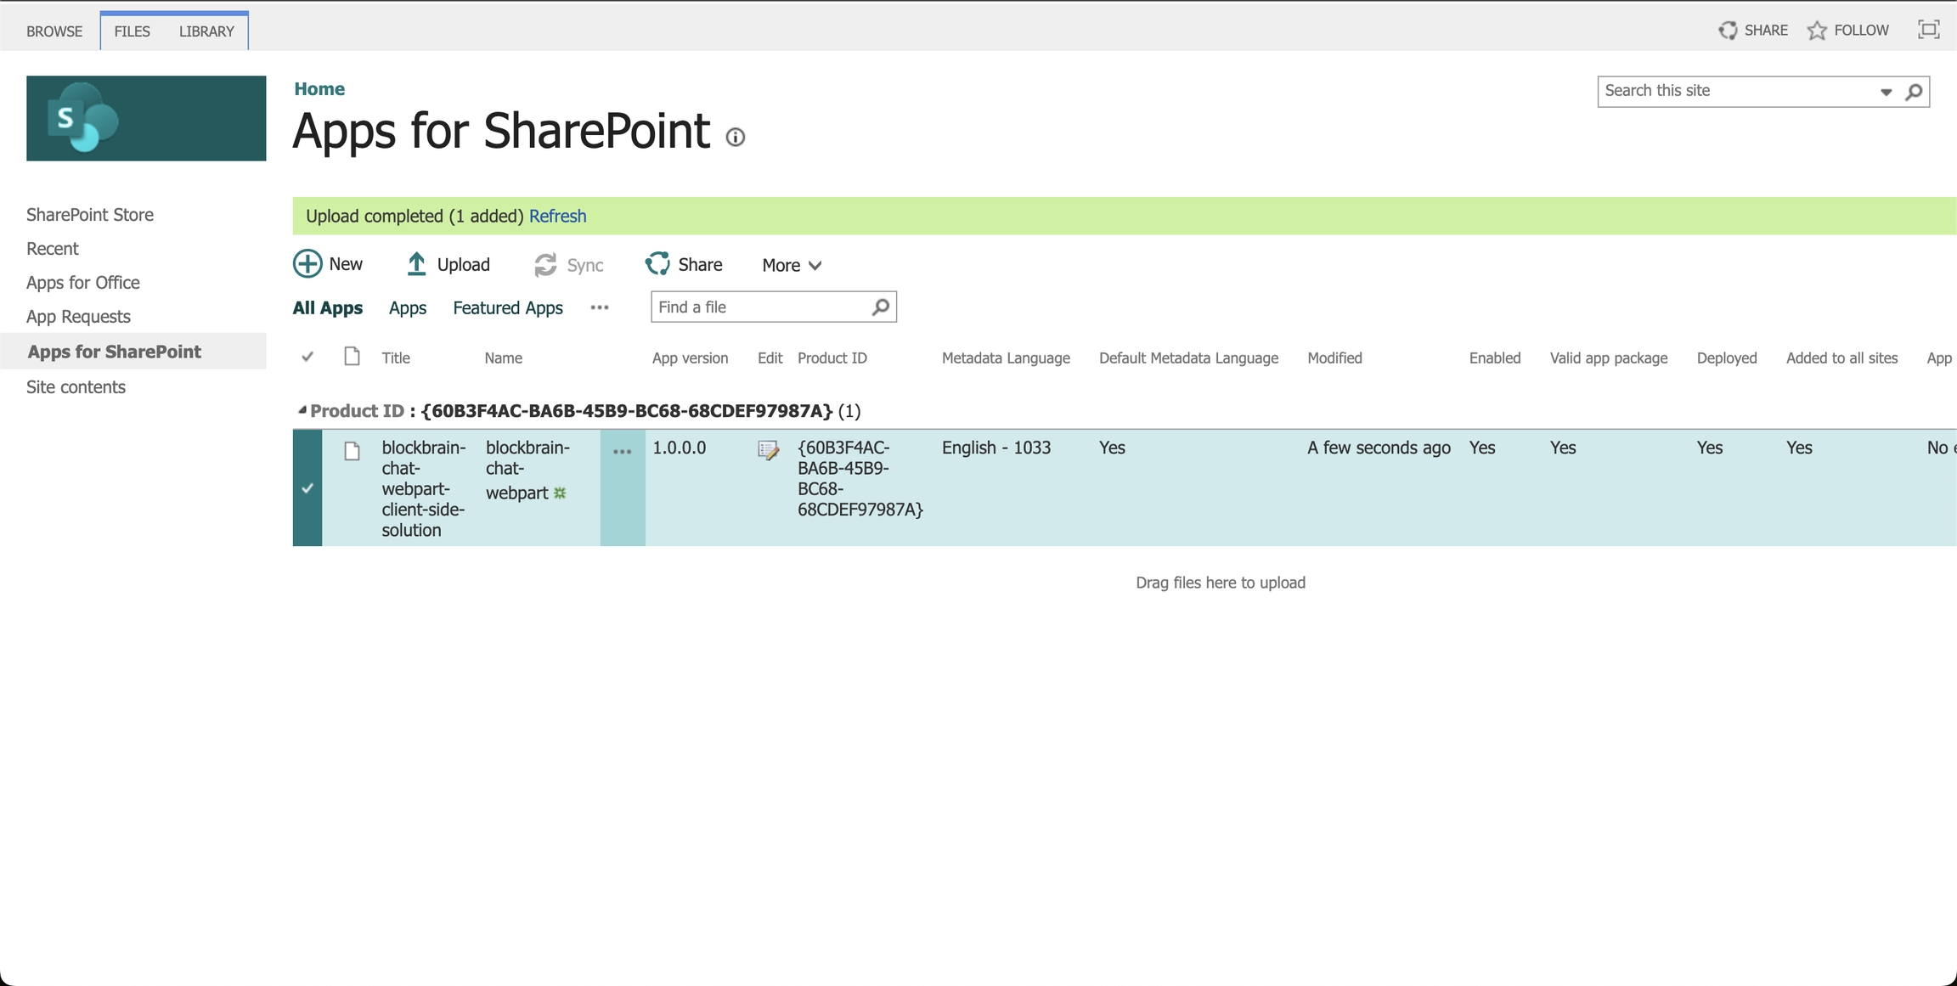This screenshot has width=1957, height=986.
Task: Click the Refresh link in upload banner
Action: (x=557, y=216)
